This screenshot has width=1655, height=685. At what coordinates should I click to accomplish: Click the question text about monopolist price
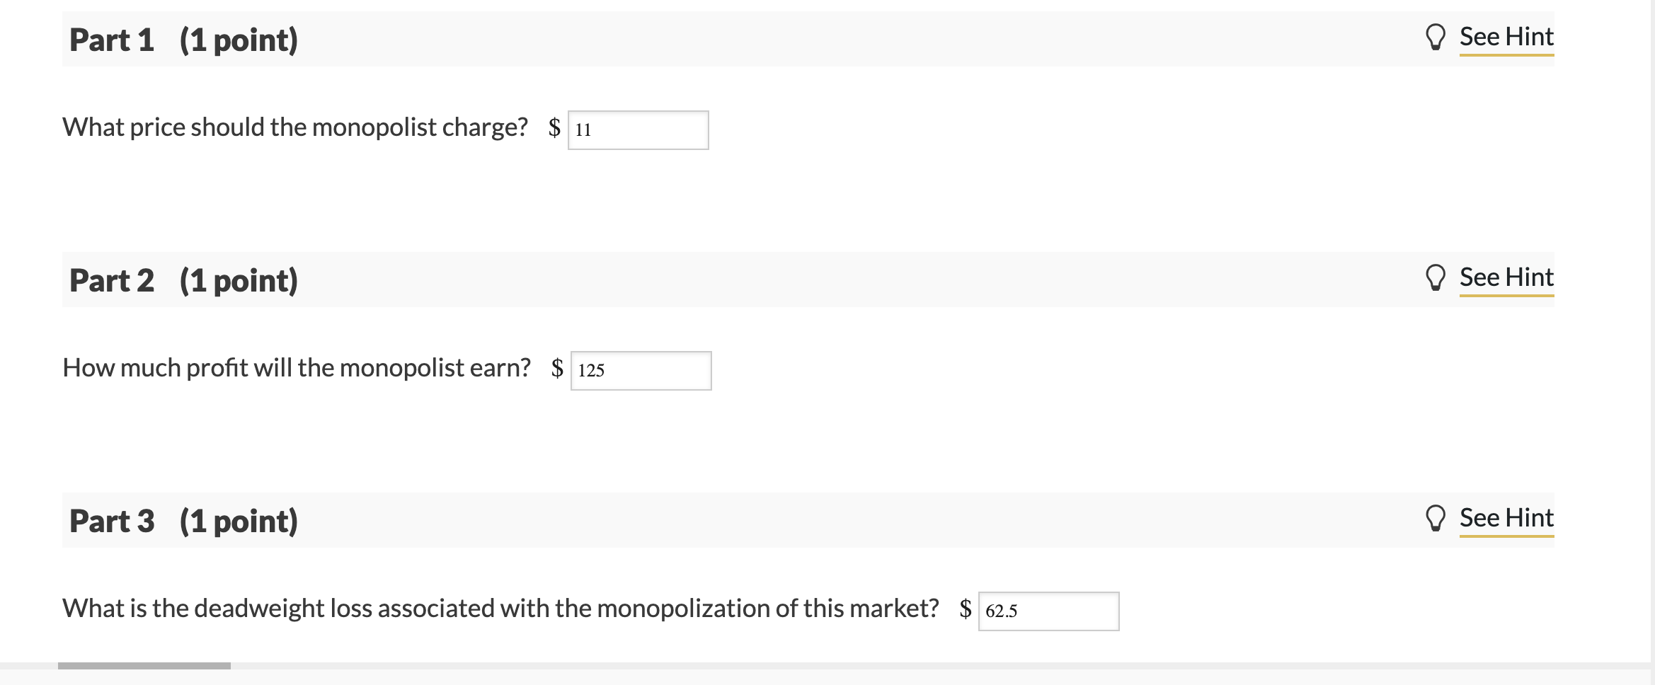pyautogui.click(x=295, y=127)
